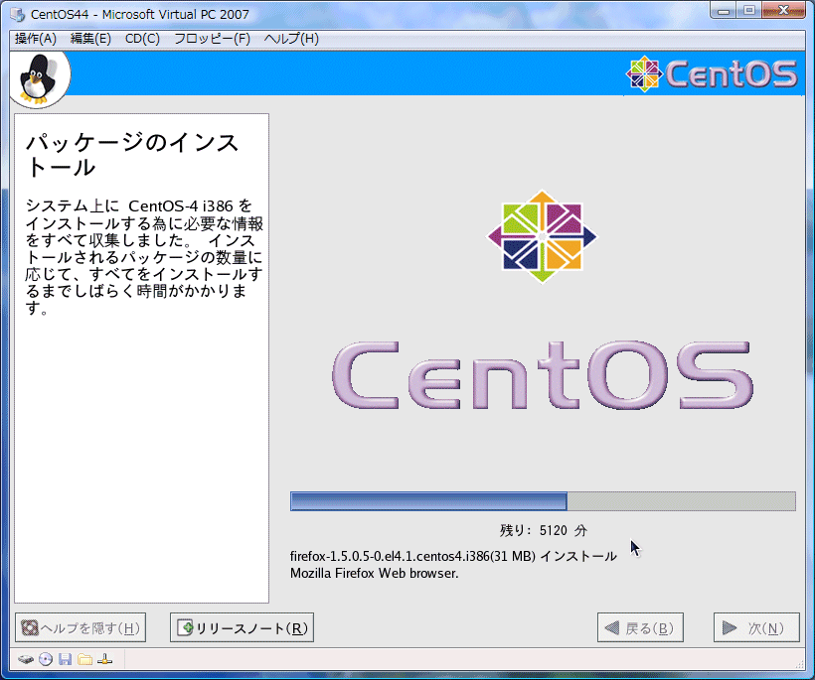Click the network adapter status icon

click(x=104, y=660)
